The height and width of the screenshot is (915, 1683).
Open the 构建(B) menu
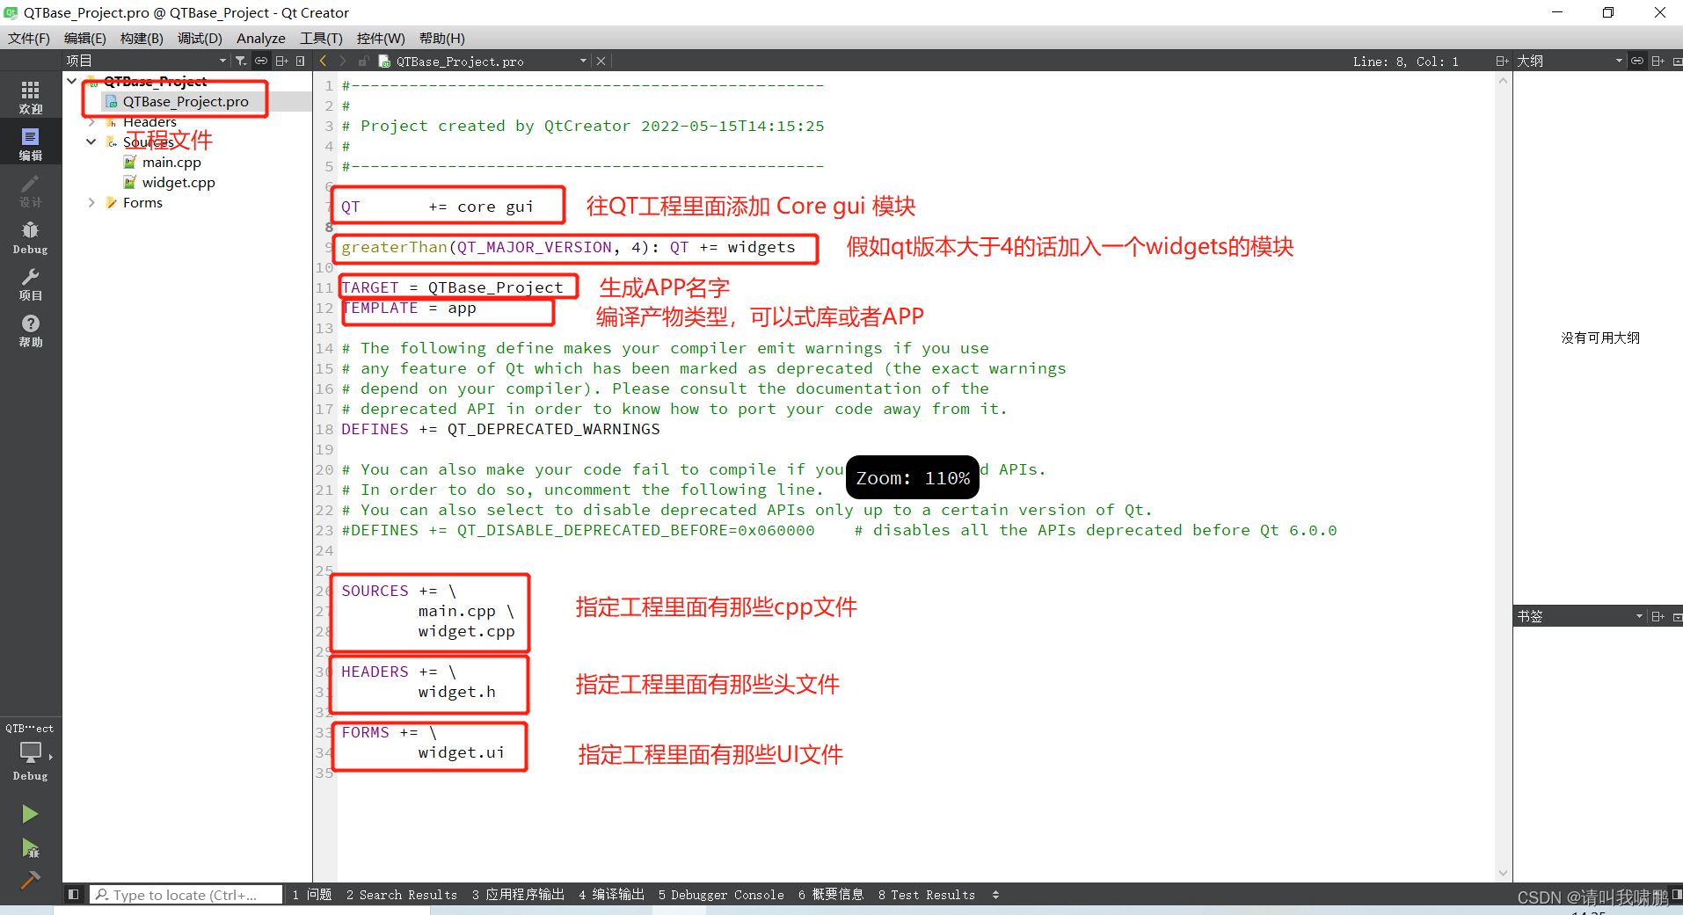tap(142, 38)
